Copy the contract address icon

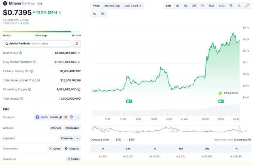click(61, 117)
